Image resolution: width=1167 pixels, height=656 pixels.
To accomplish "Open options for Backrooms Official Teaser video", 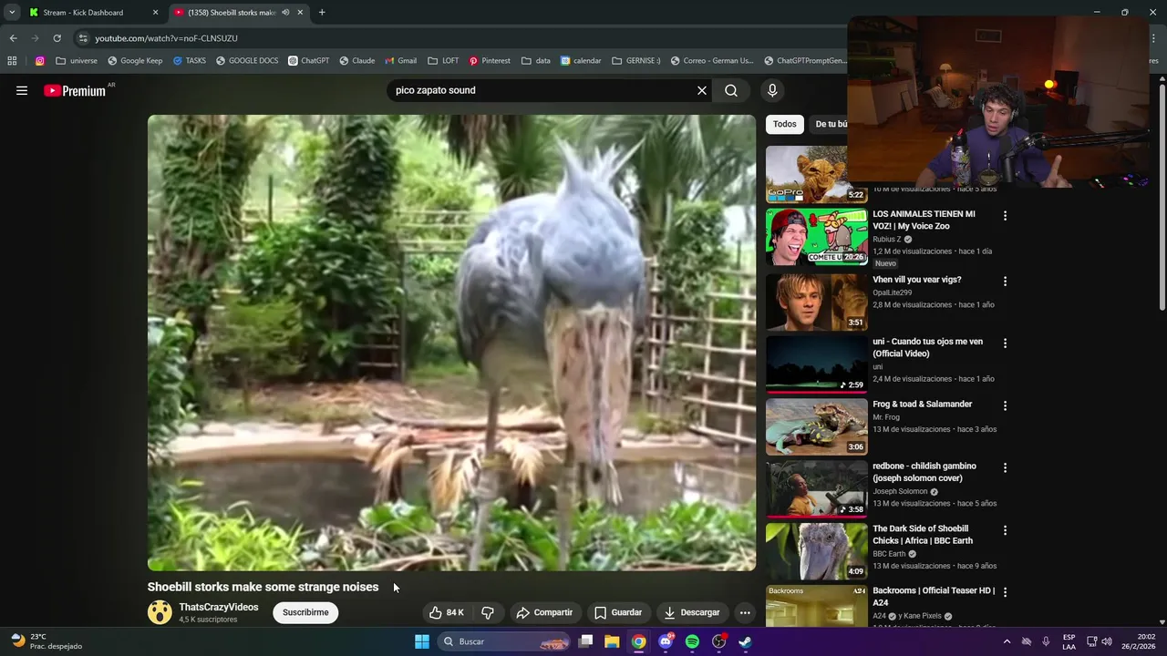I will [x=1005, y=592].
